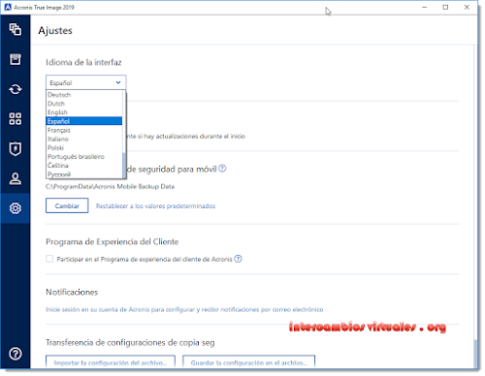Viewport: 485px width, 376px height.
Task: Click the Cambiar button
Action: tap(67, 205)
